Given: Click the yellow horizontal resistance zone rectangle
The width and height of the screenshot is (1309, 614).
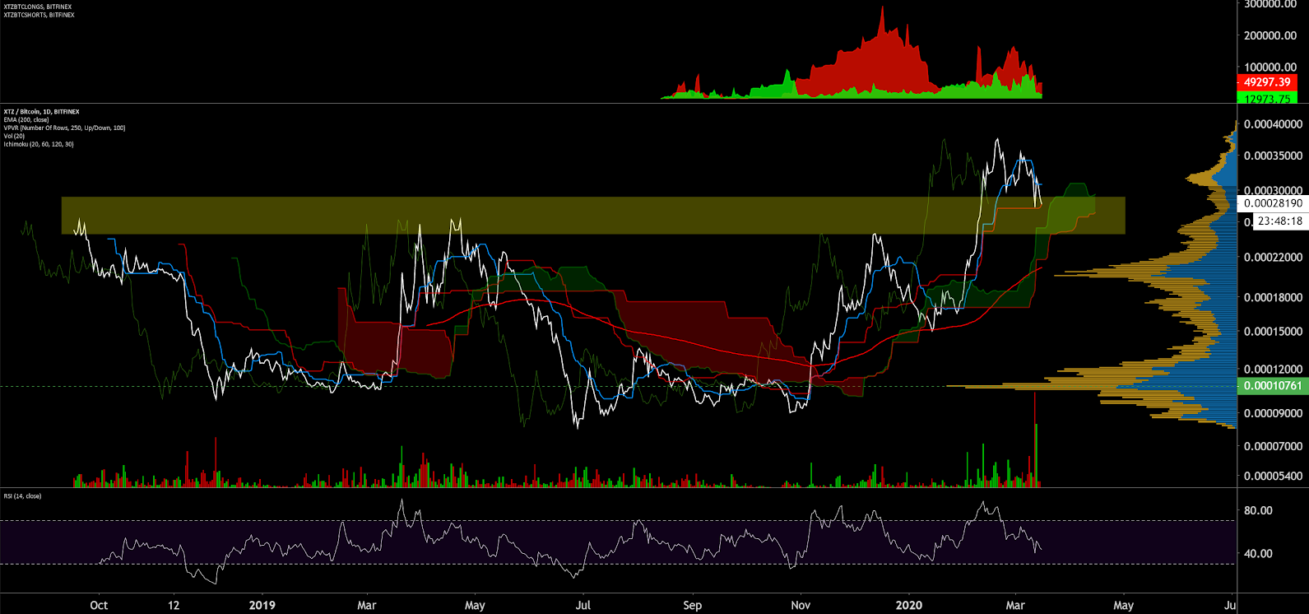Looking at the screenshot, I should point(592,215).
